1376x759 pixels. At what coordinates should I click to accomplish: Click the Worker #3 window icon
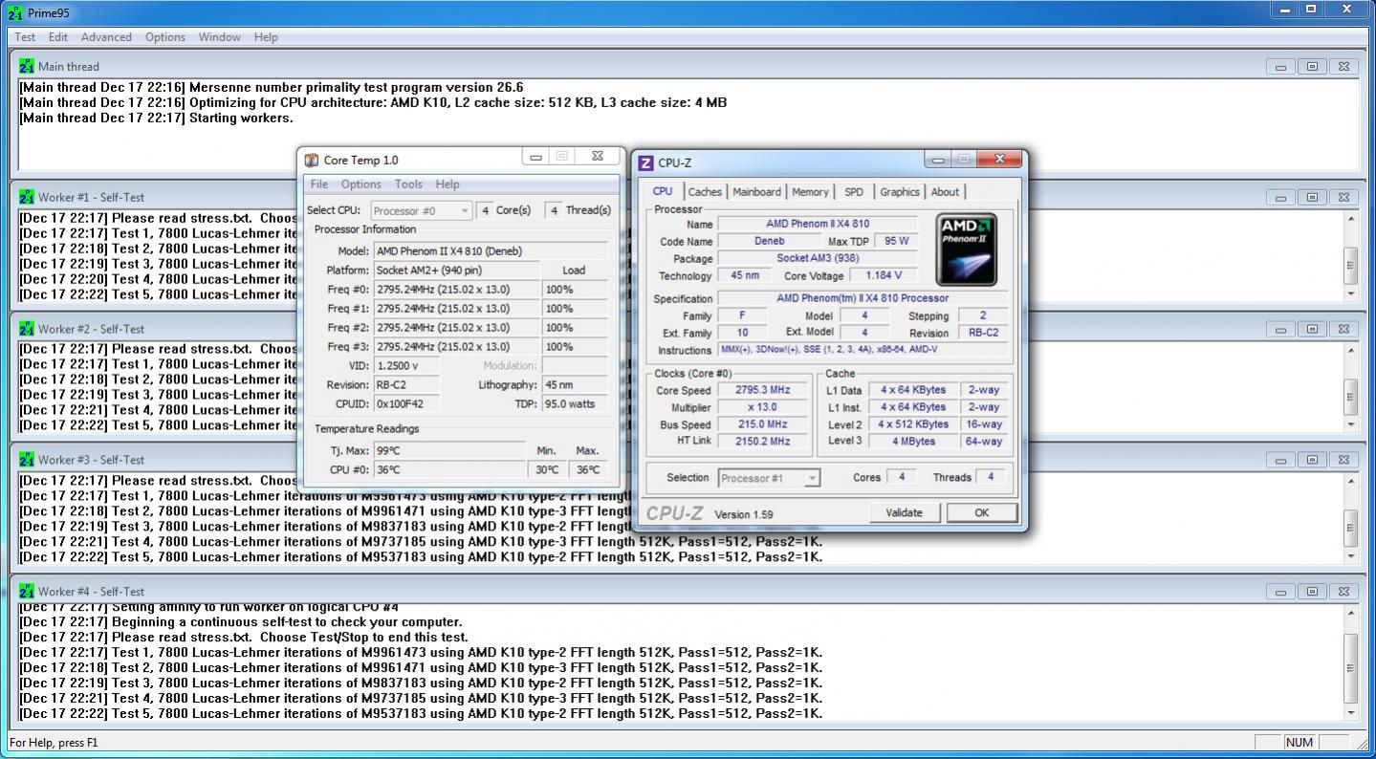point(27,460)
